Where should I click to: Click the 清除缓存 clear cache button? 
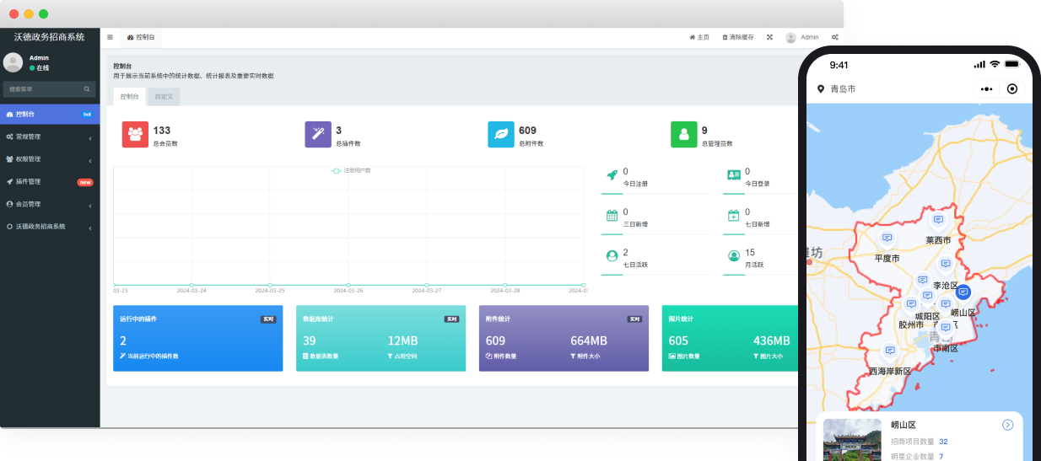(738, 37)
